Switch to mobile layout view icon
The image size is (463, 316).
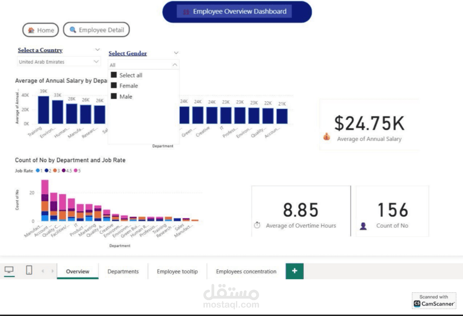coord(29,270)
